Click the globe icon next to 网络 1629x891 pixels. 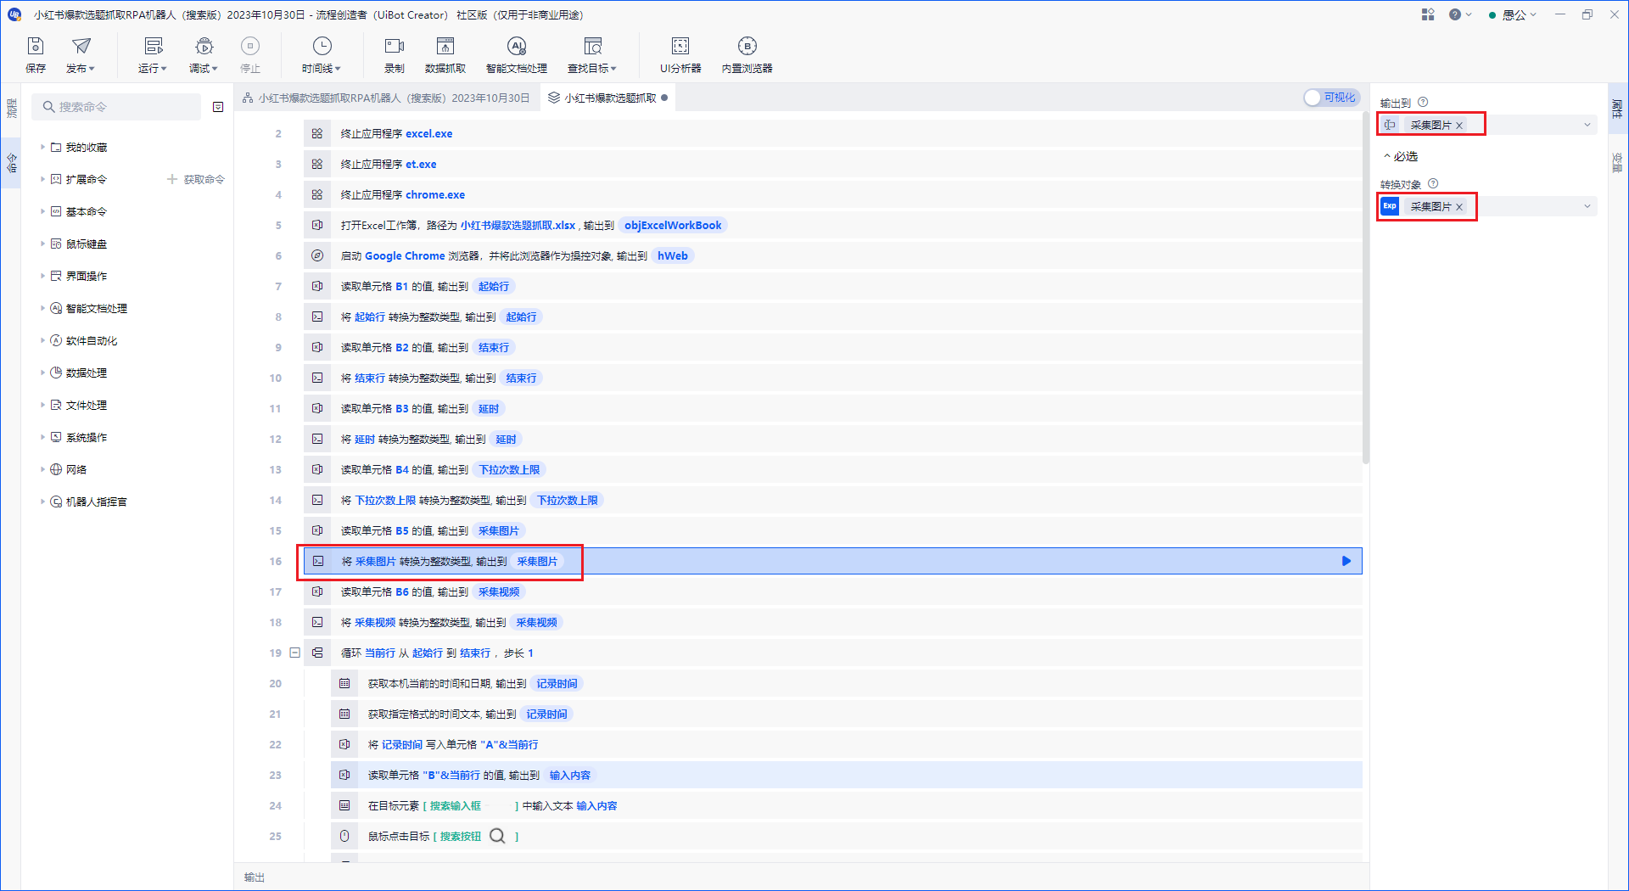[56, 469]
